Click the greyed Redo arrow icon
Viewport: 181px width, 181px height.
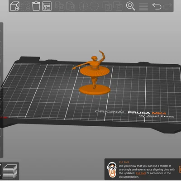(167, 6)
